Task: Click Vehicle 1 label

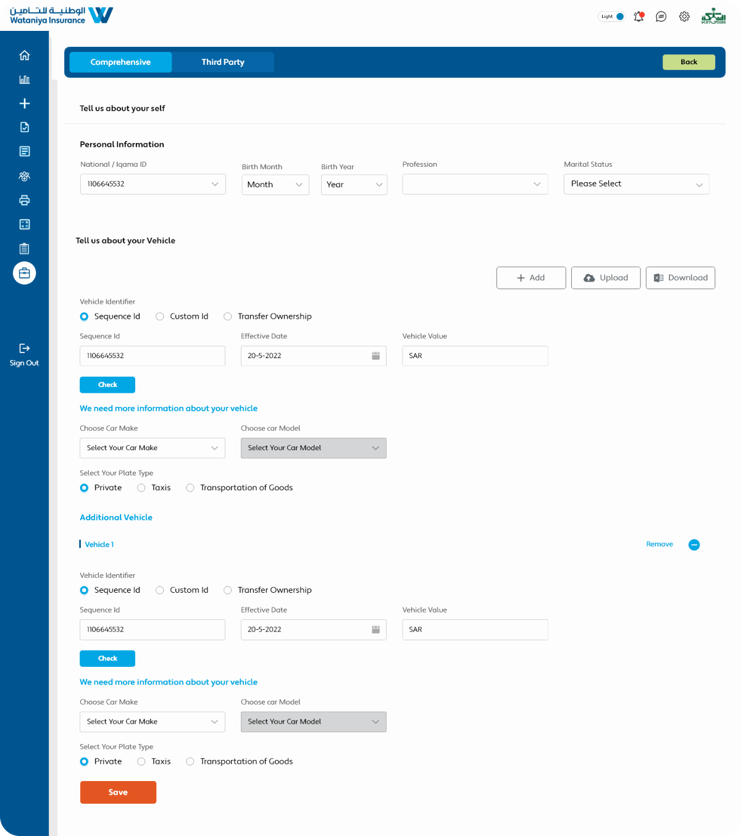Action: (x=99, y=545)
